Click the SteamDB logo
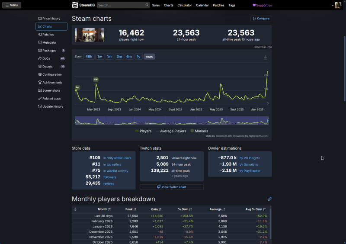The height and width of the screenshot is (244, 346). click(83, 5)
